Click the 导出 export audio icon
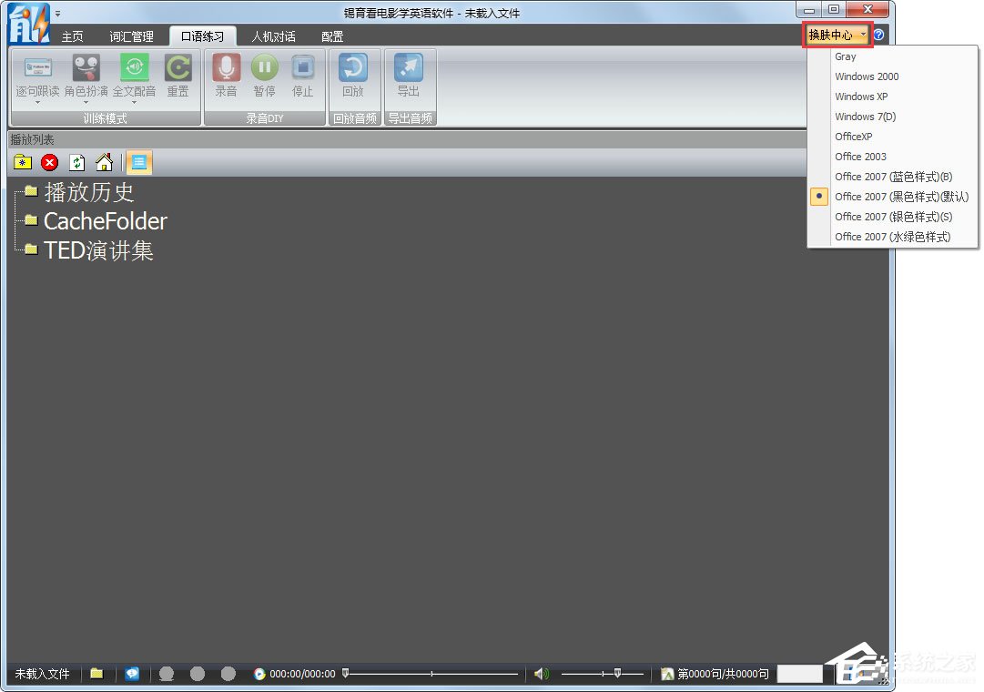The image size is (984, 692). pyautogui.click(x=409, y=67)
